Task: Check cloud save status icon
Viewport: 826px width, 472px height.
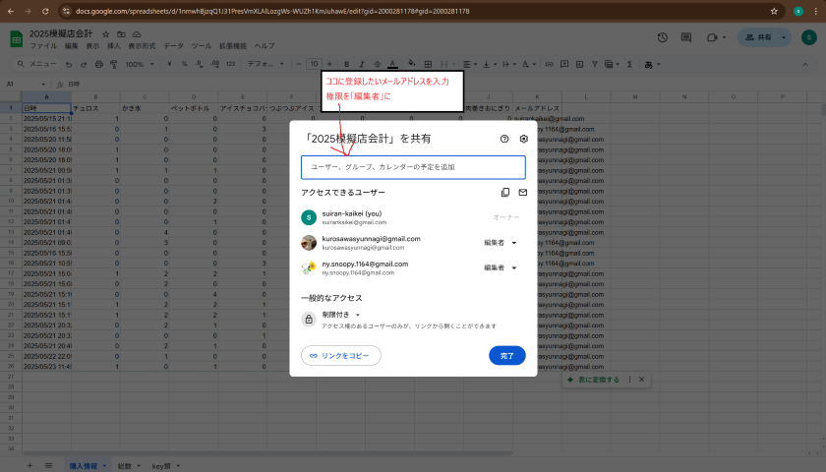Action: [x=137, y=34]
